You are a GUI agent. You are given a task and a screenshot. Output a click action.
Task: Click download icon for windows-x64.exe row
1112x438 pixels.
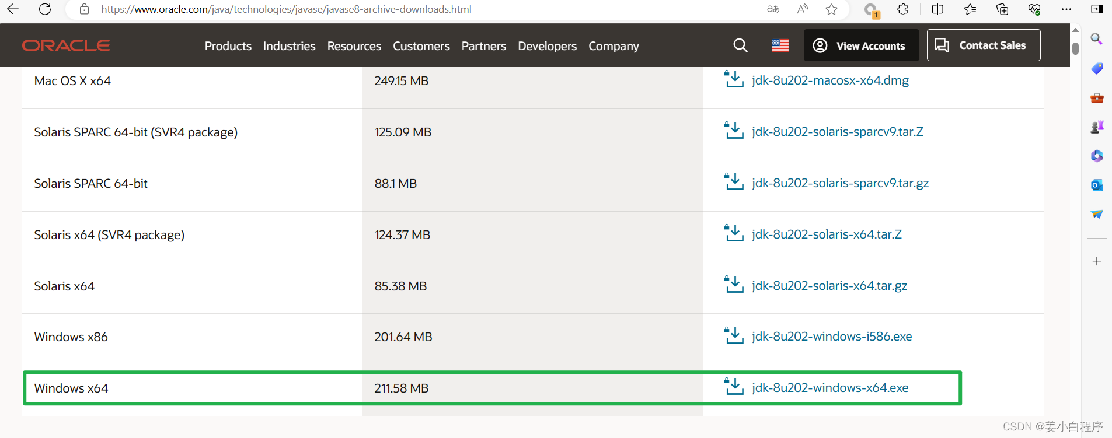734,386
